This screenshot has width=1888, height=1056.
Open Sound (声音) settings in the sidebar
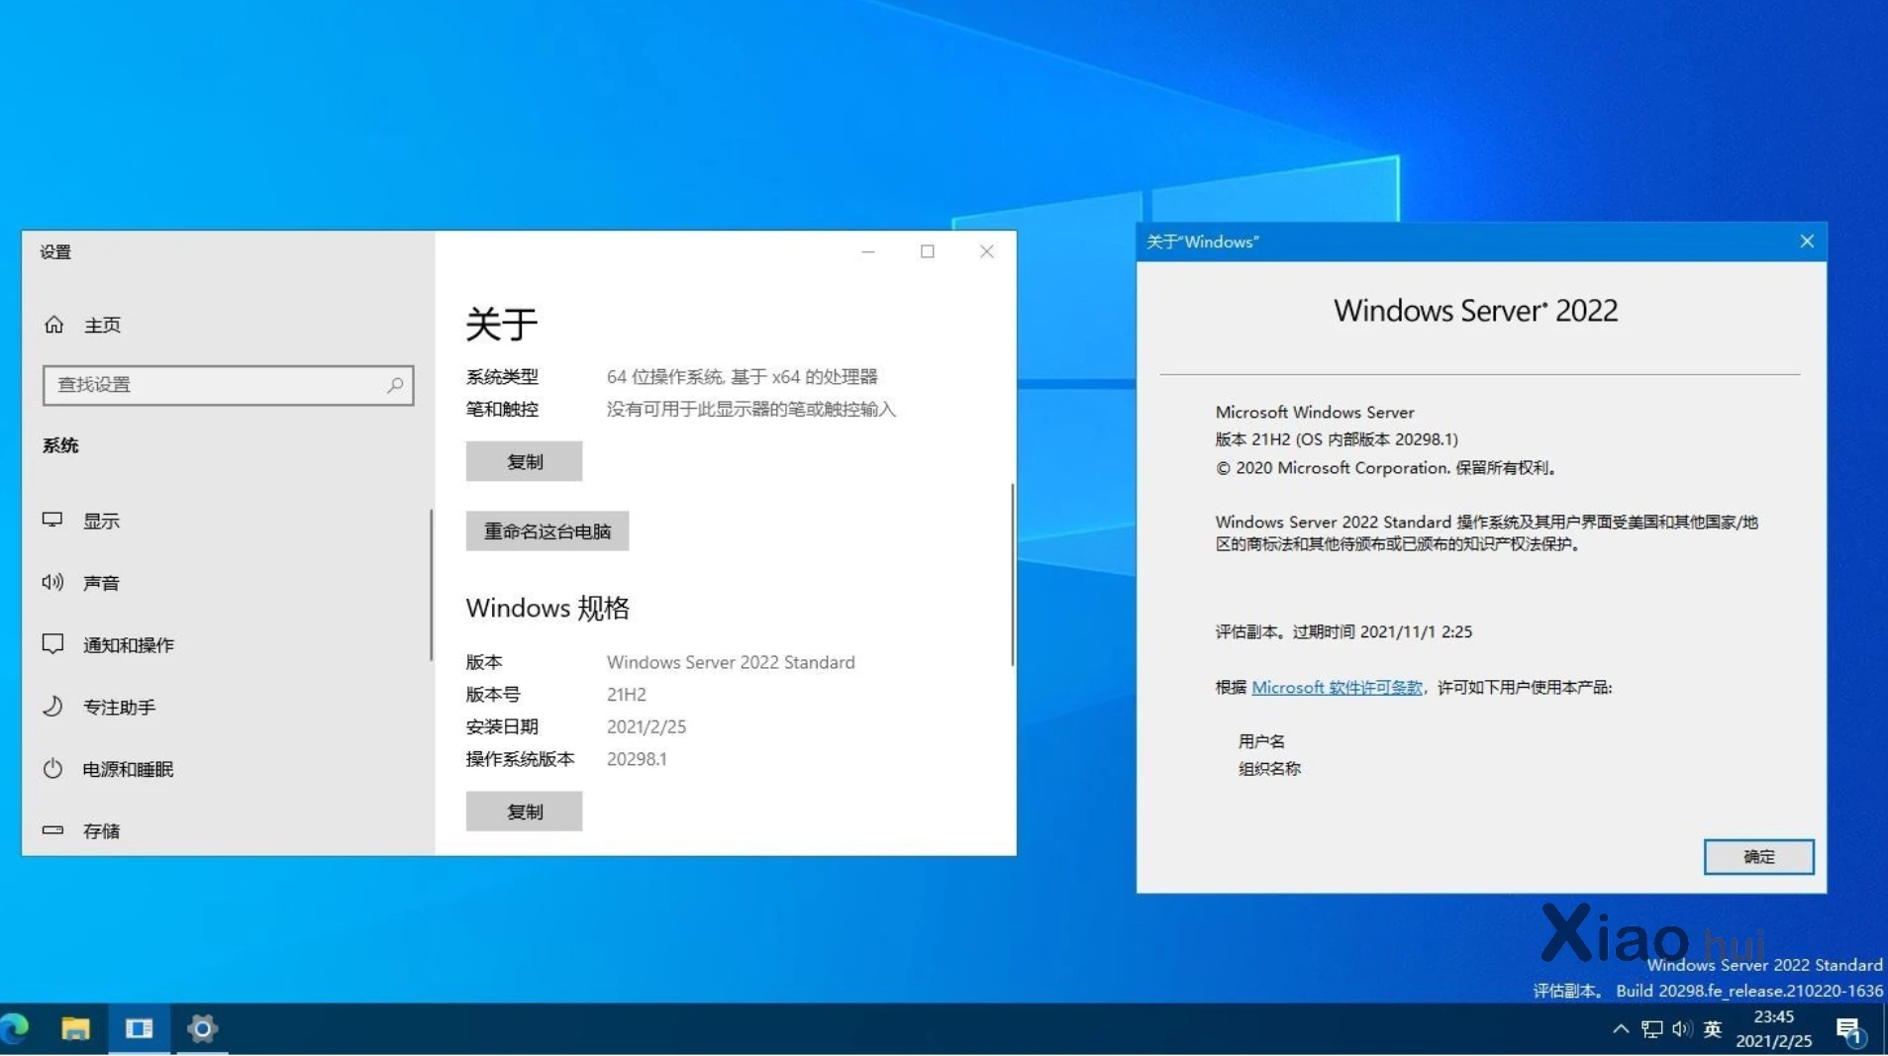coord(100,583)
